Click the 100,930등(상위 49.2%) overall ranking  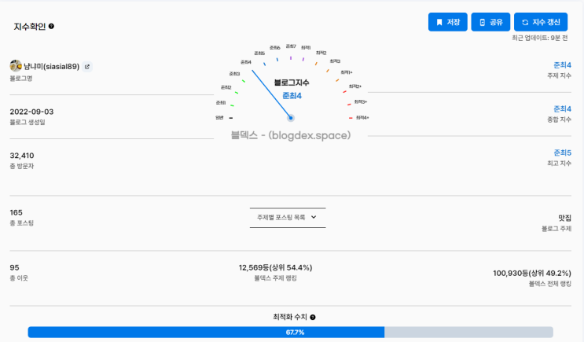click(532, 273)
